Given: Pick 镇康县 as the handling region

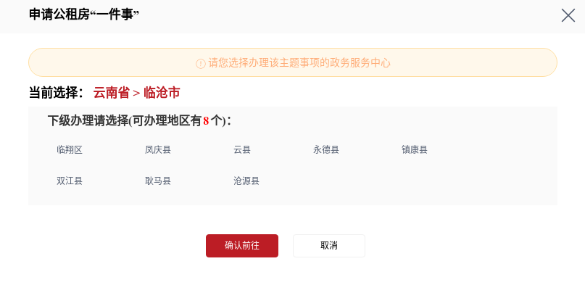Looking at the screenshot, I should click(x=415, y=150).
